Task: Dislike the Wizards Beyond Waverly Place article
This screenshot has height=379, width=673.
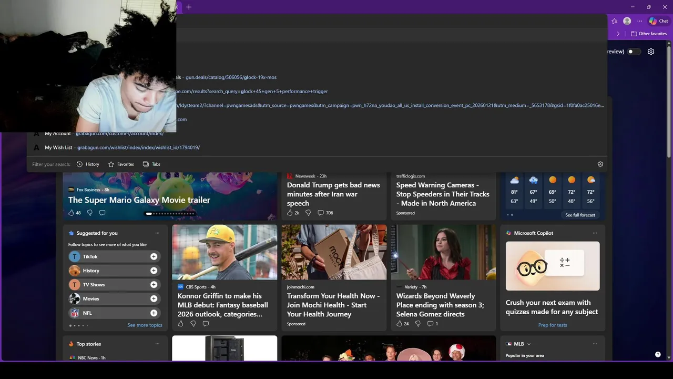Action: click(417, 324)
